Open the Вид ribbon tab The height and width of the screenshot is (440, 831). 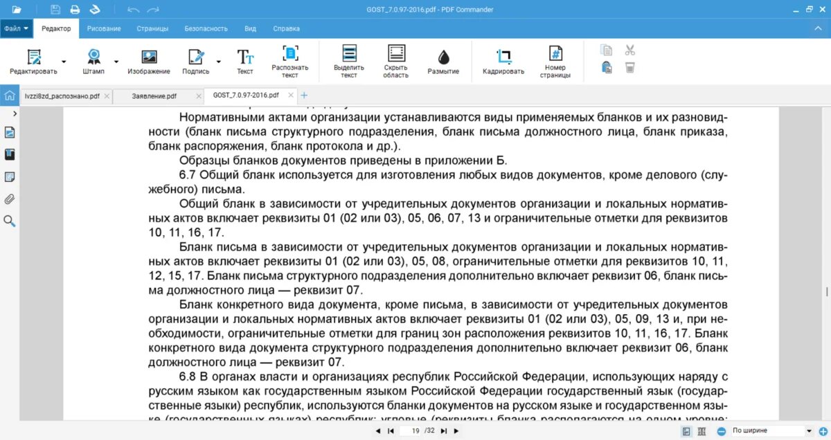click(x=251, y=28)
